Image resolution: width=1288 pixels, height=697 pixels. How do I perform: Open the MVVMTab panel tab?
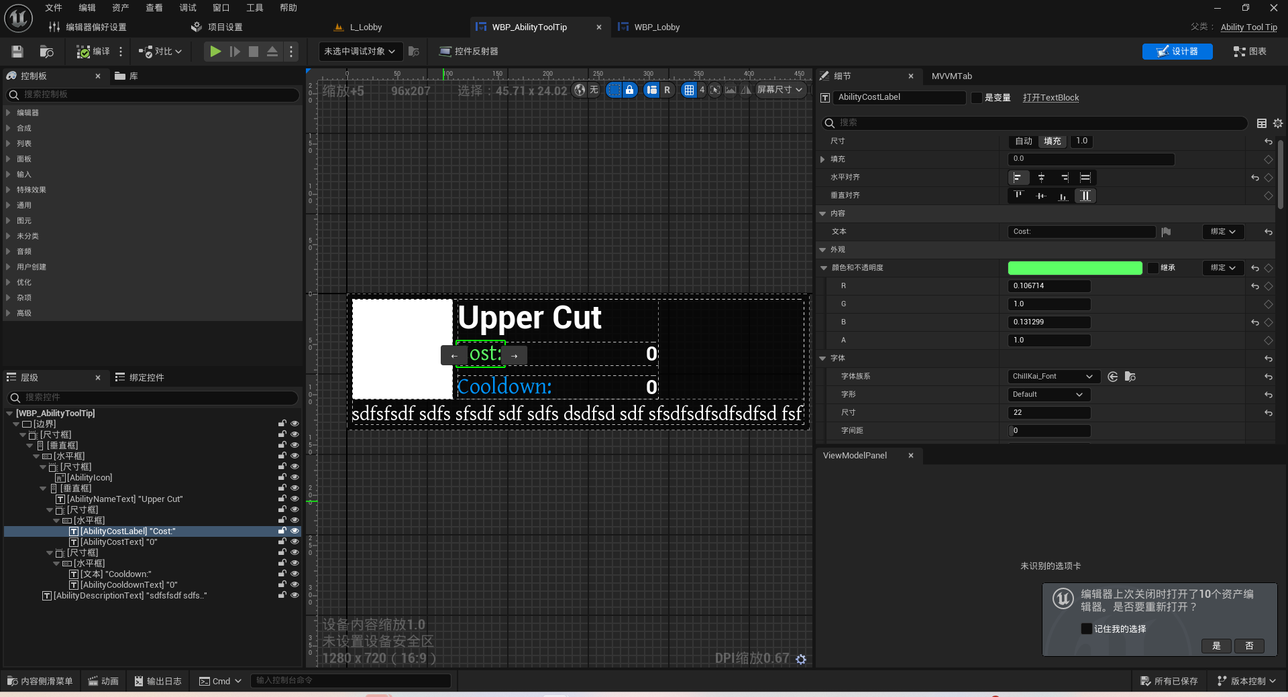point(951,76)
